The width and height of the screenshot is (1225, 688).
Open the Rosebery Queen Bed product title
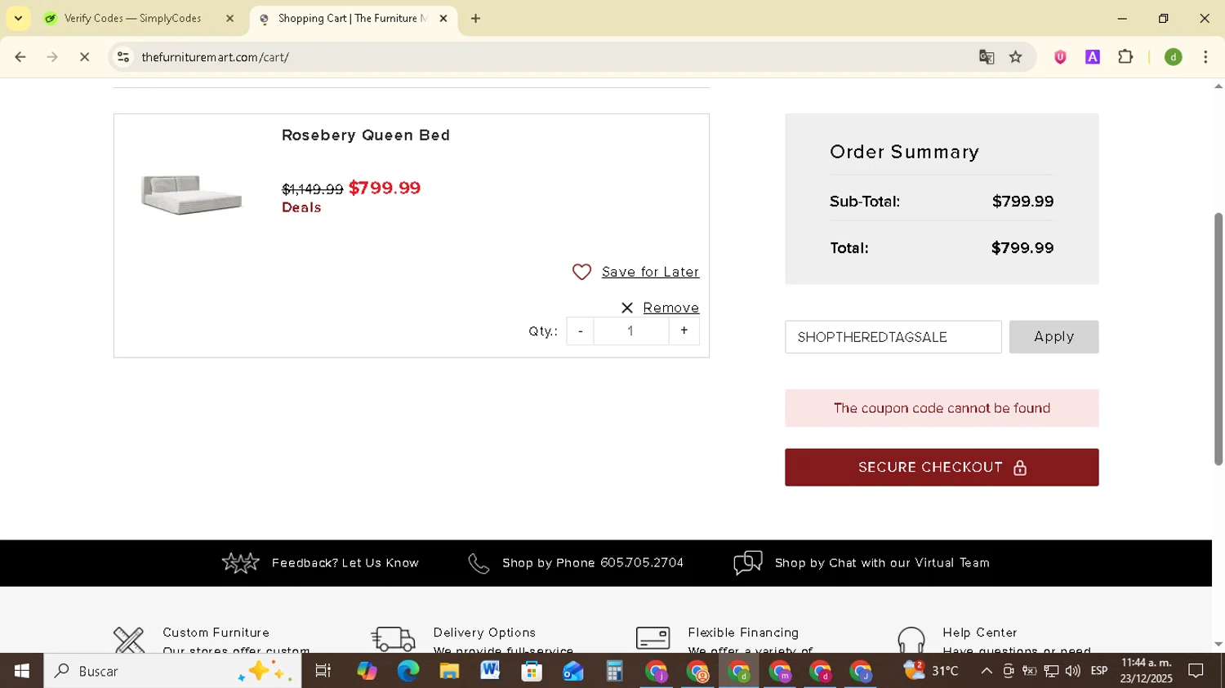pos(366,135)
